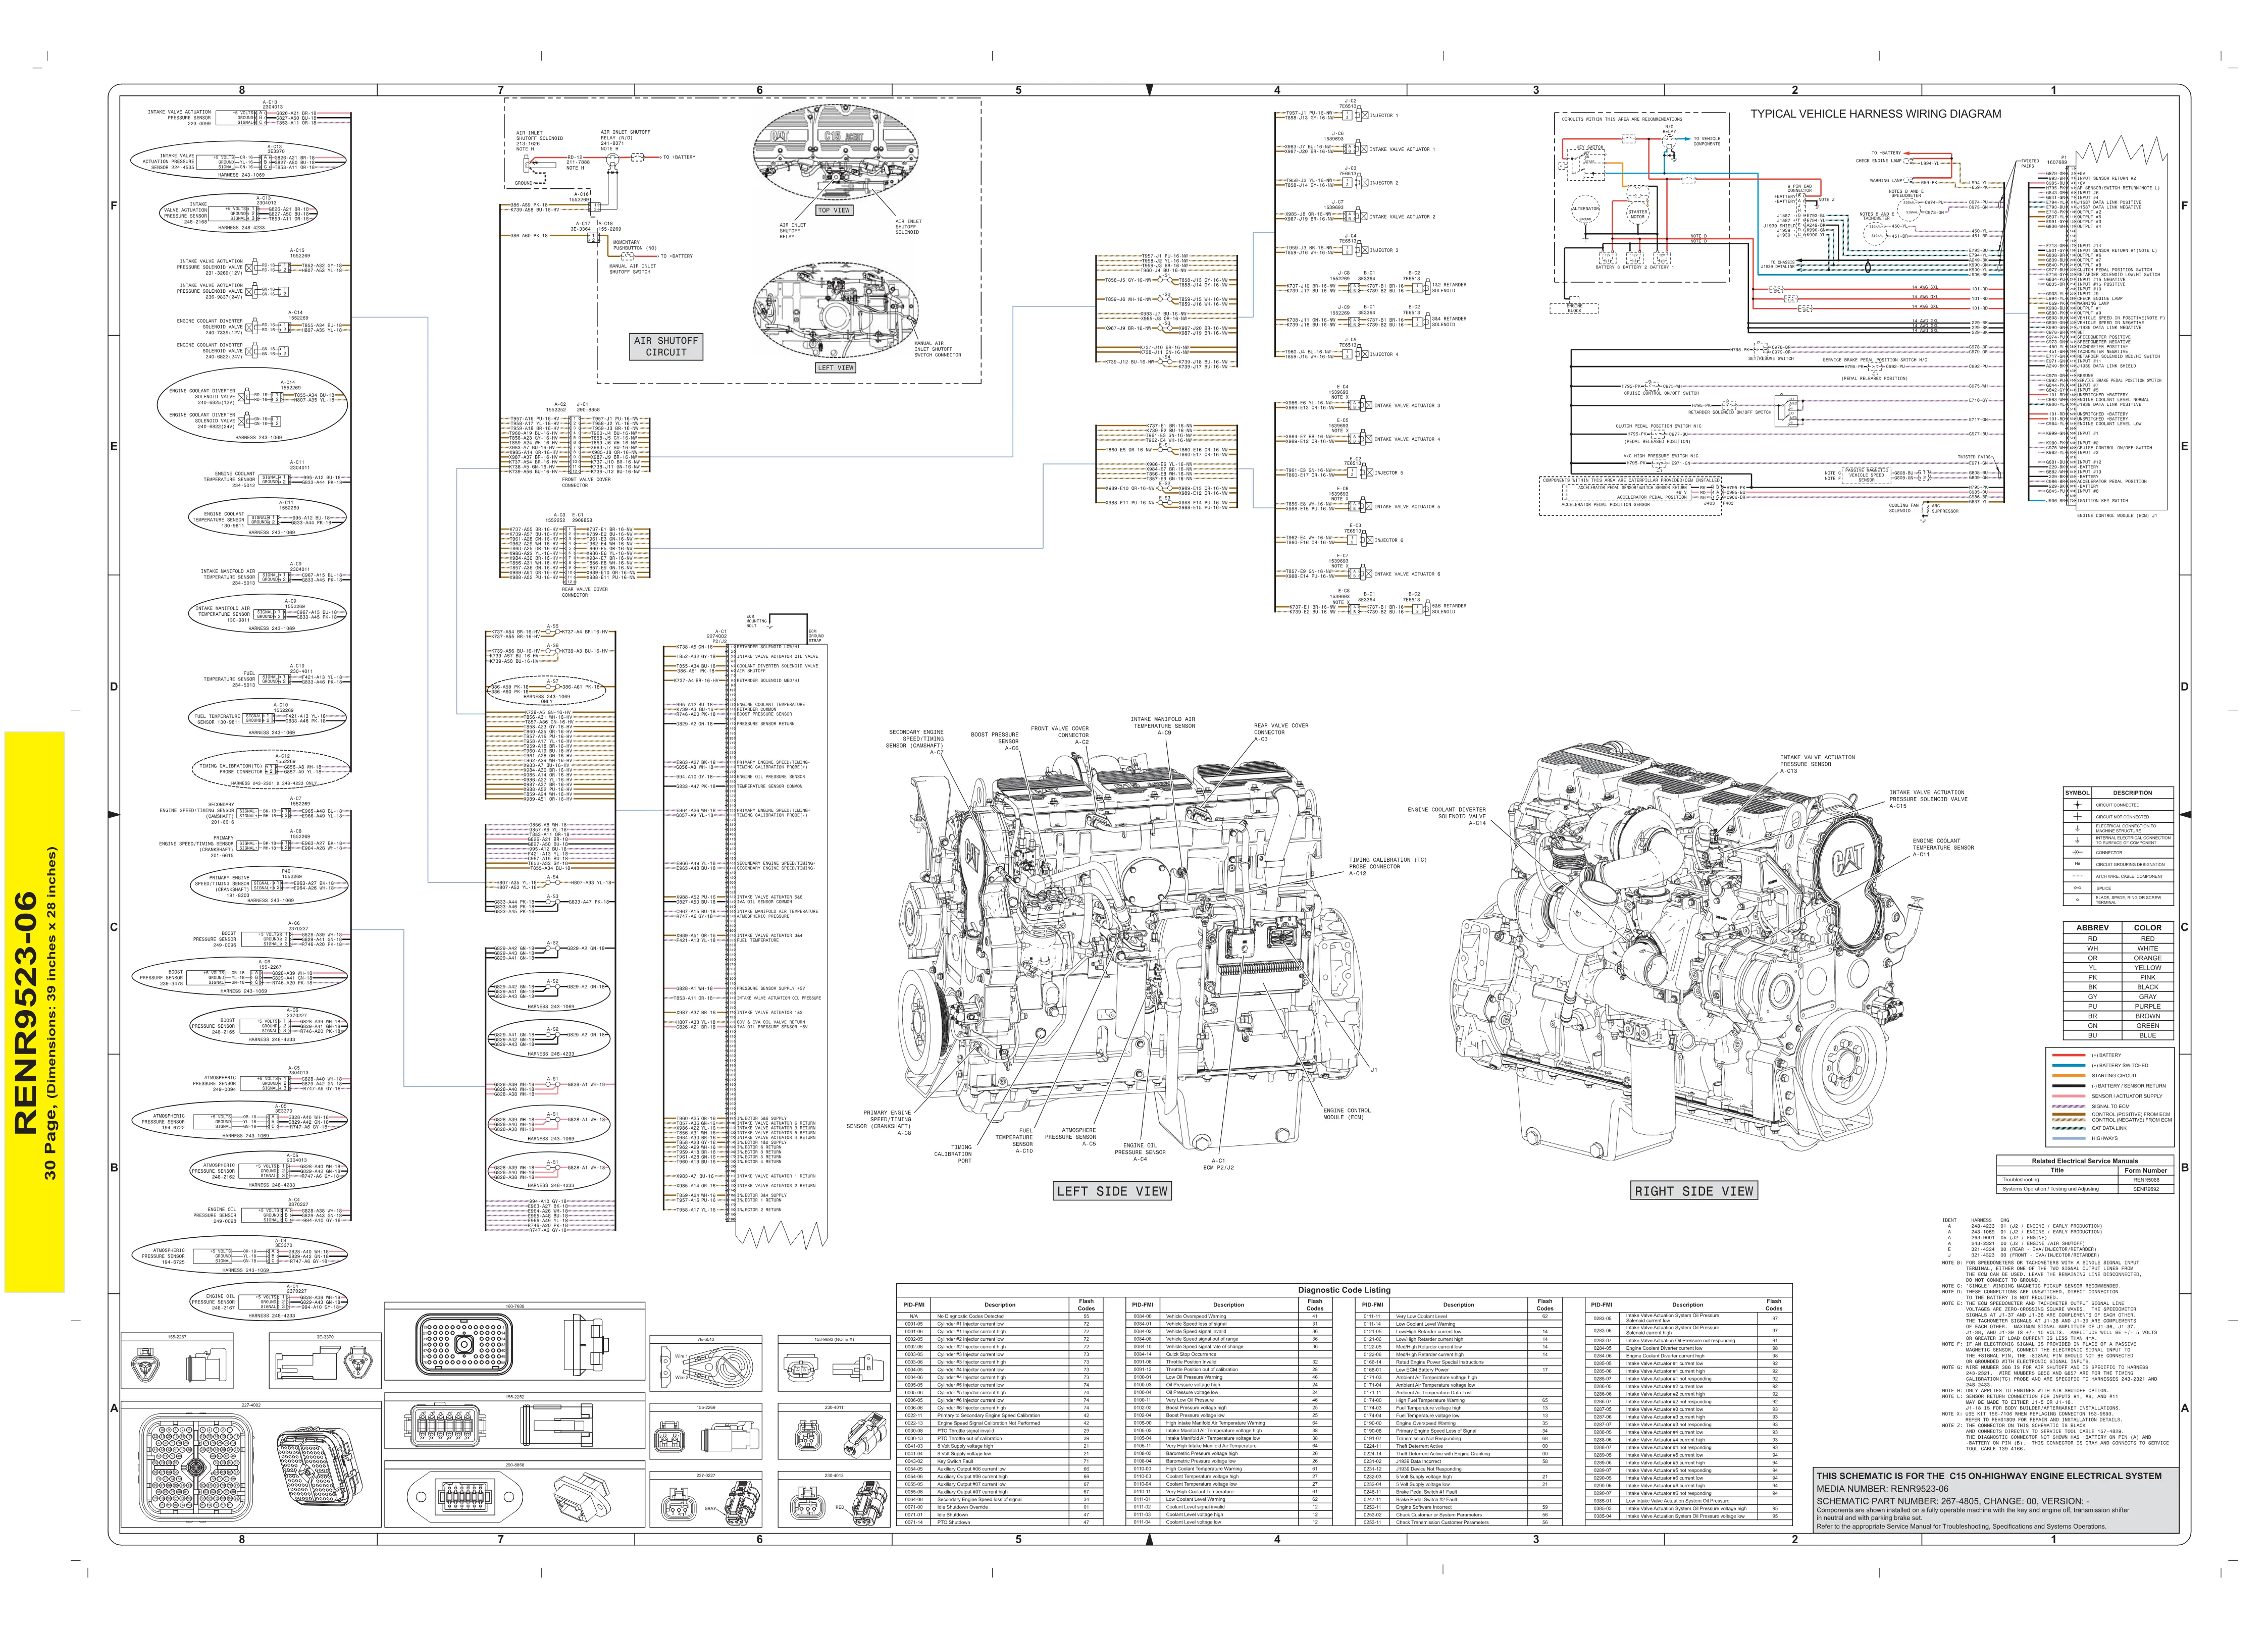The image size is (2268, 1628).
Task: Click the grid column marker 8 on the top border
Action: [x=241, y=90]
